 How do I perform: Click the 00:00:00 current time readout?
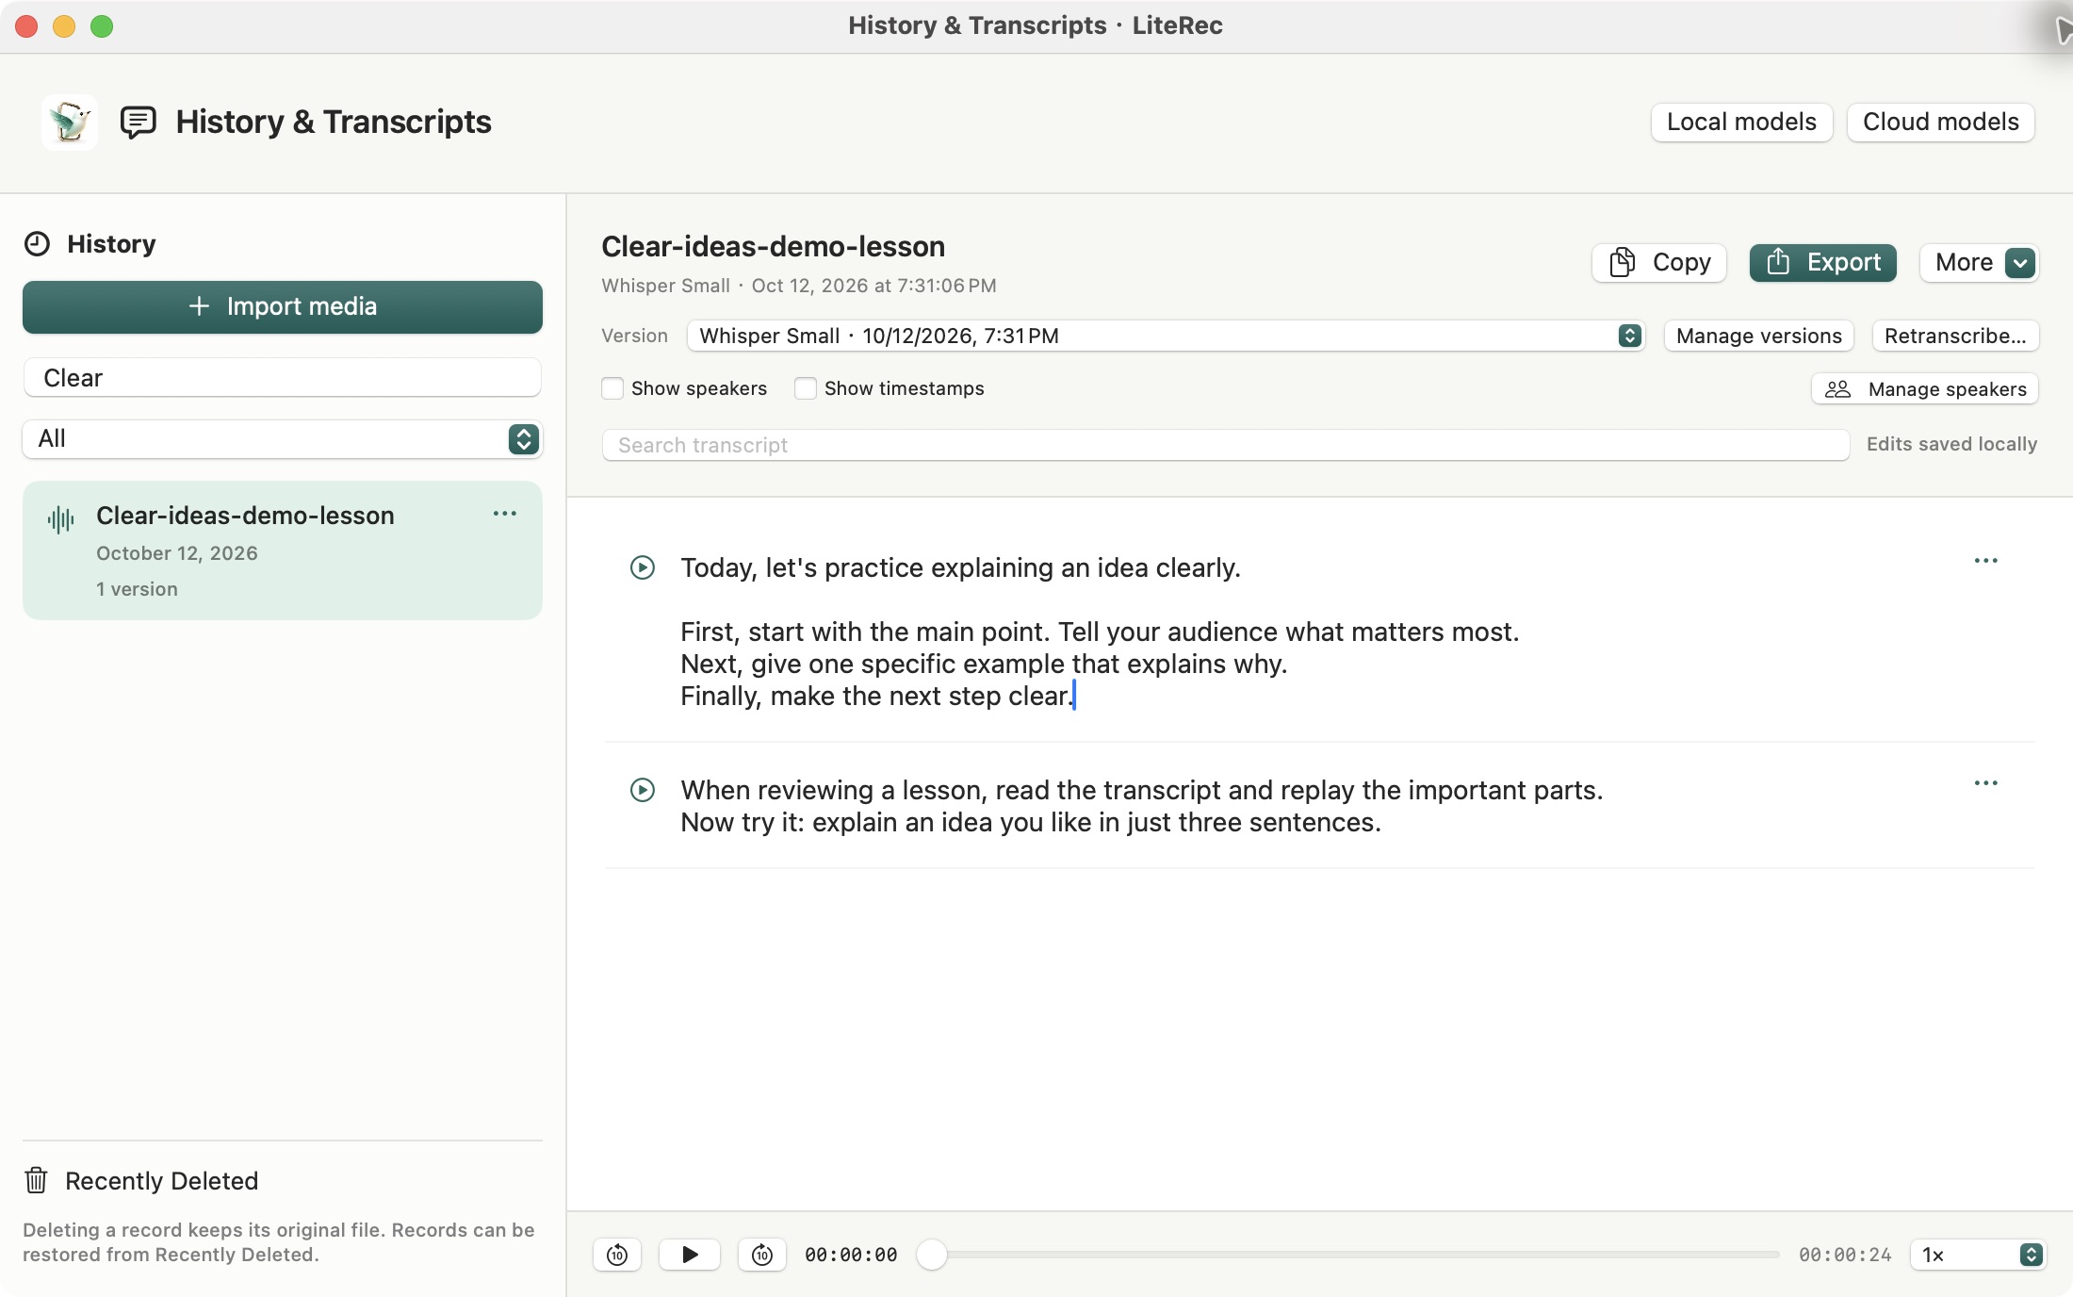tap(851, 1255)
